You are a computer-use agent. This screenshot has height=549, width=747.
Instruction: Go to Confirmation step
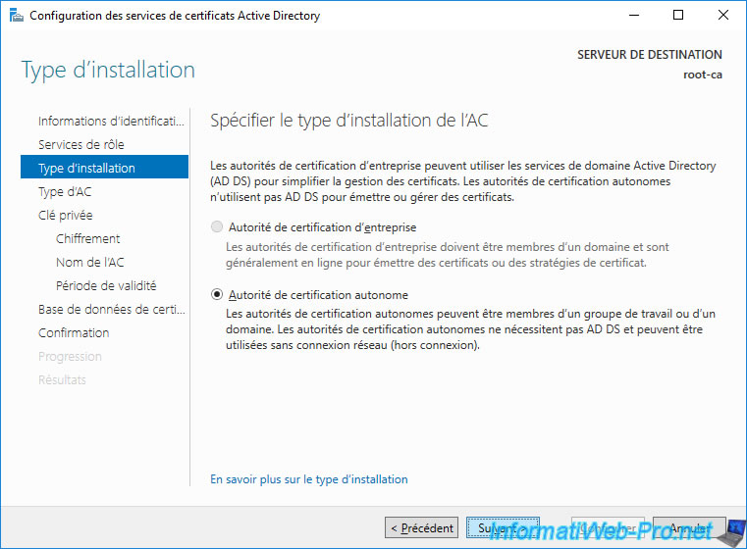(x=74, y=332)
